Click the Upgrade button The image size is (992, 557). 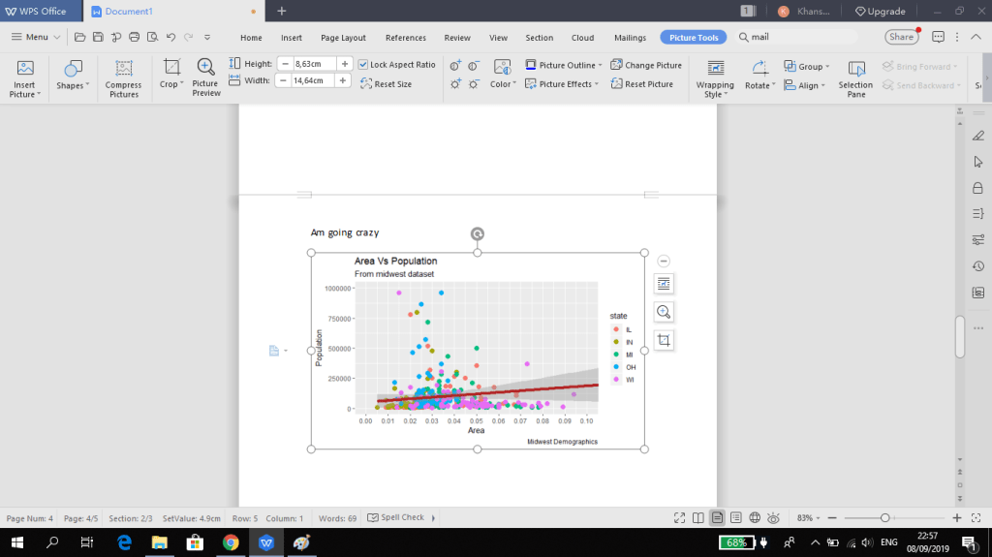tap(880, 11)
